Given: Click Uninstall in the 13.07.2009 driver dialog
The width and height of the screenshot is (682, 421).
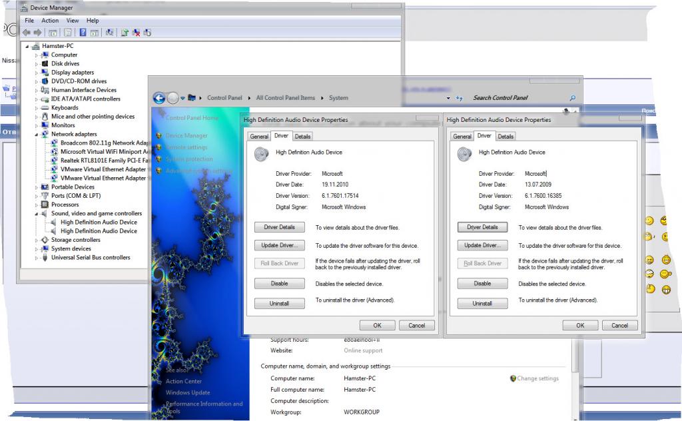Looking at the screenshot, I should pos(482,304).
